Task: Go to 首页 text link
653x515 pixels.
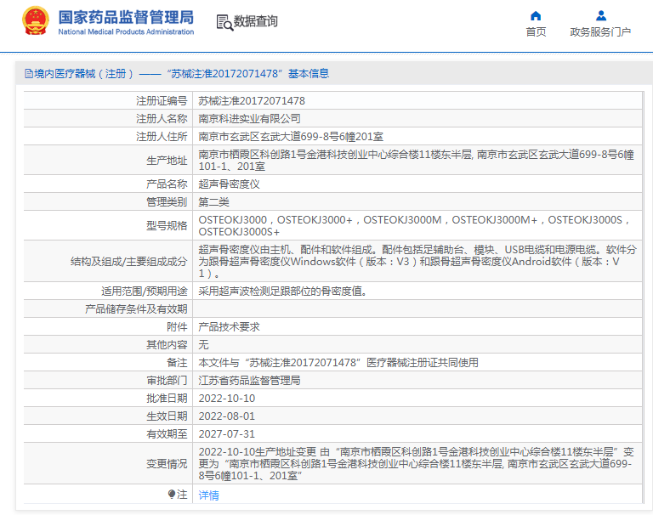Action: (536, 32)
